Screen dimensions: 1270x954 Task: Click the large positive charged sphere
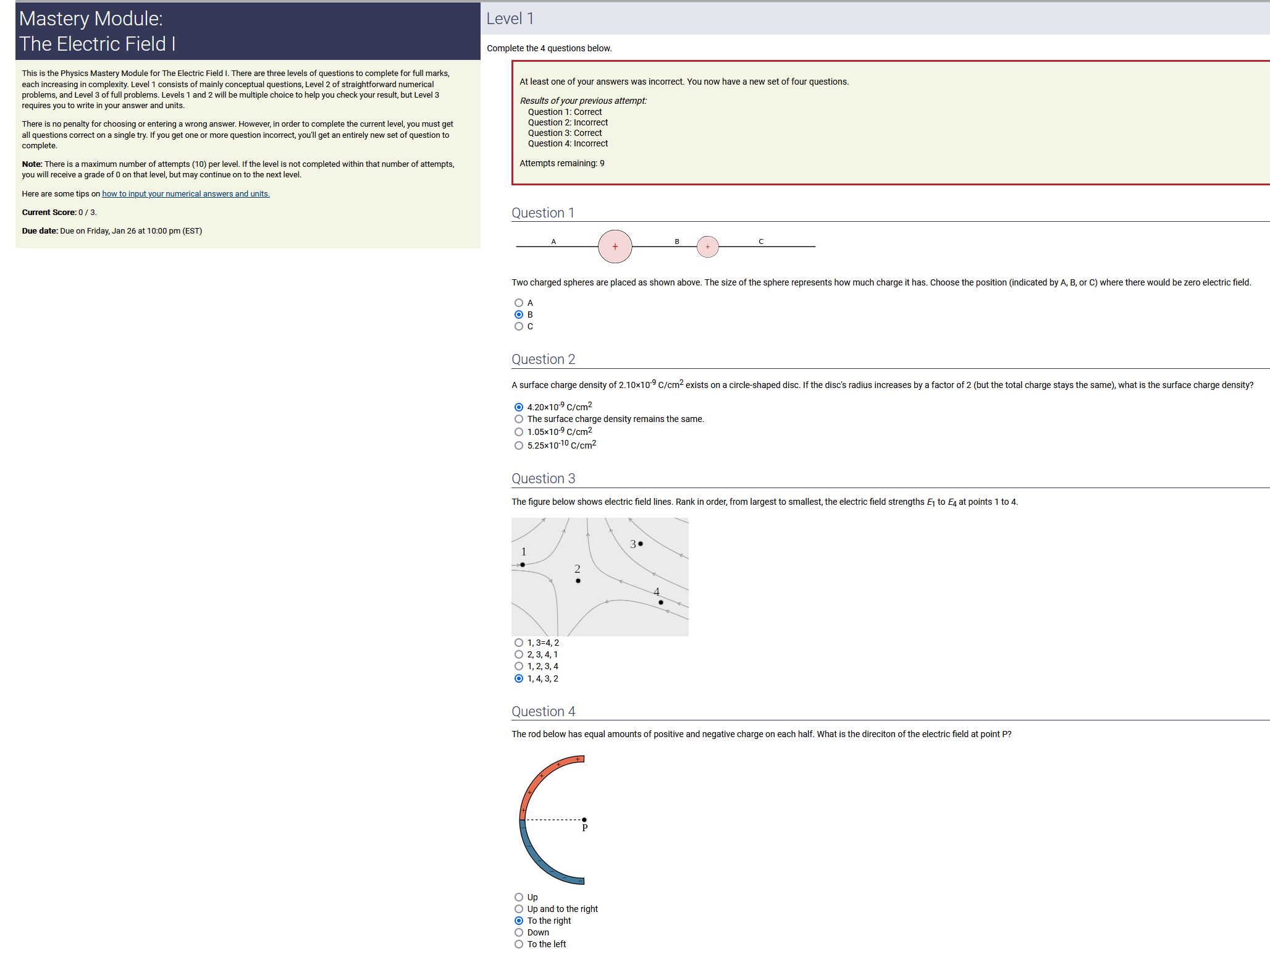615,247
